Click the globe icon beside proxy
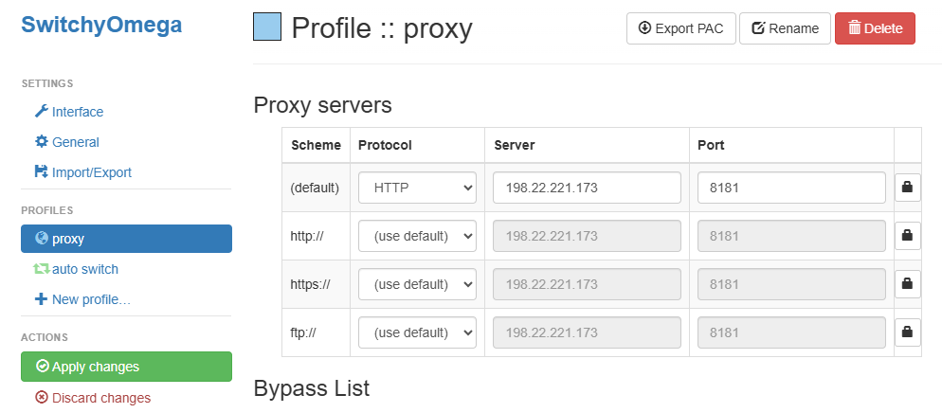Image resolution: width=942 pixels, height=413 pixels. click(42, 239)
